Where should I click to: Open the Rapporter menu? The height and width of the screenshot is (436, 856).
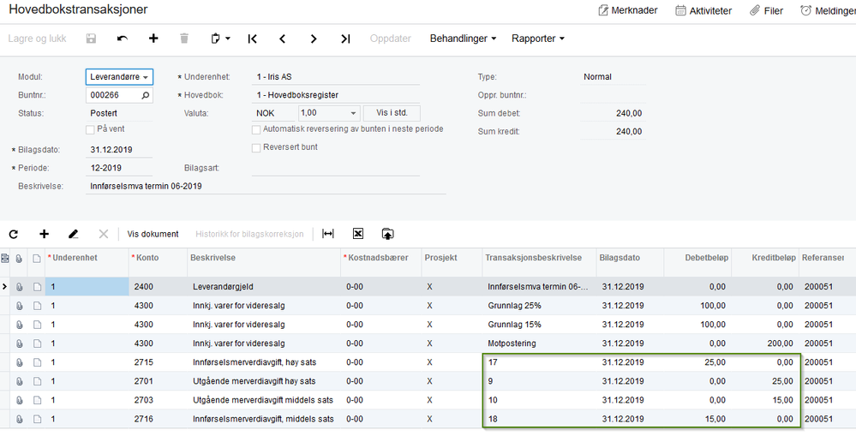(x=538, y=39)
